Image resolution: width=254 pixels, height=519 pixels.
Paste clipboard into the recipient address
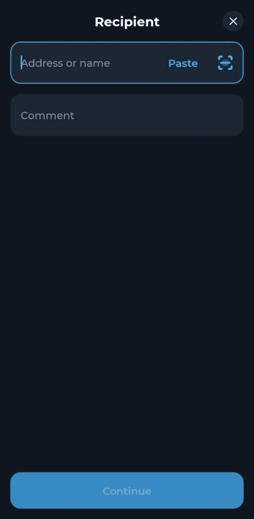coord(183,63)
